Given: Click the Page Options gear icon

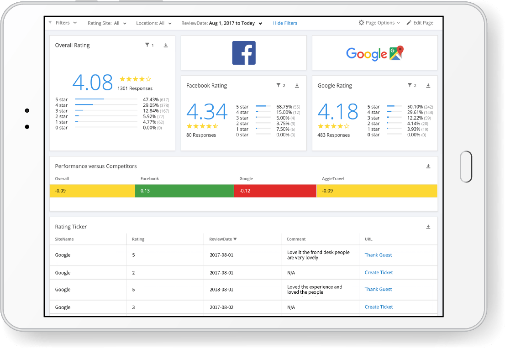Looking at the screenshot, I should click(361, 22).
